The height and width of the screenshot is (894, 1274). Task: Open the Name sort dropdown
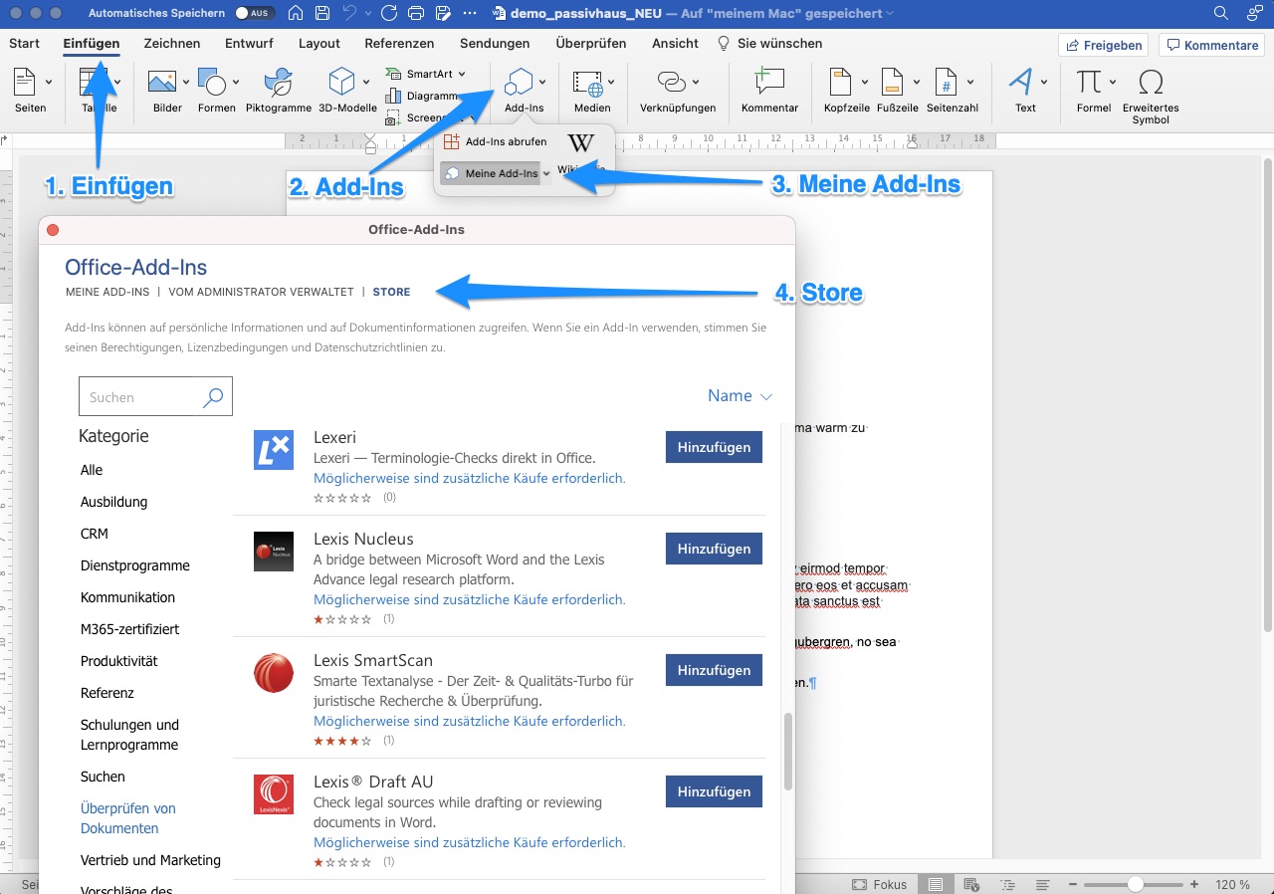(740, 396)
